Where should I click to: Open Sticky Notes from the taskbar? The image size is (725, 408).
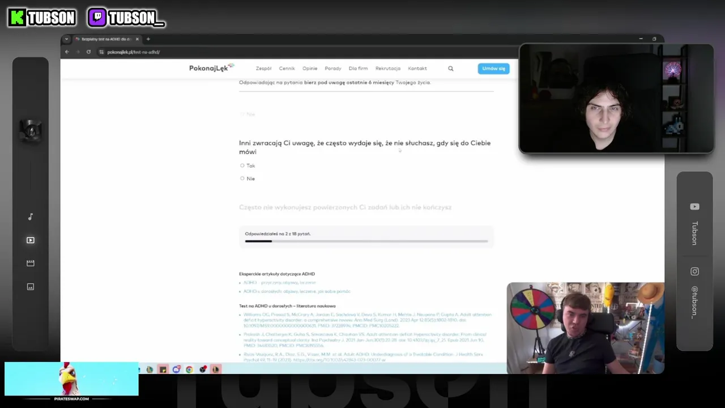tap(163, 369)
